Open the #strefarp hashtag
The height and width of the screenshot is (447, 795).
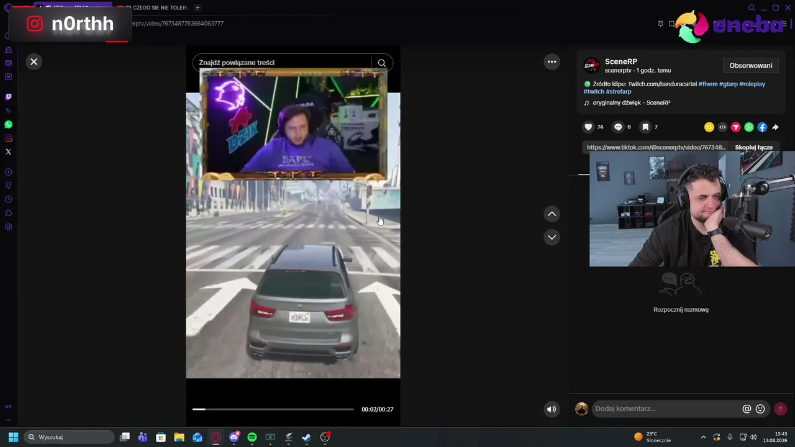pyautogui.click(x=619, y=92)
